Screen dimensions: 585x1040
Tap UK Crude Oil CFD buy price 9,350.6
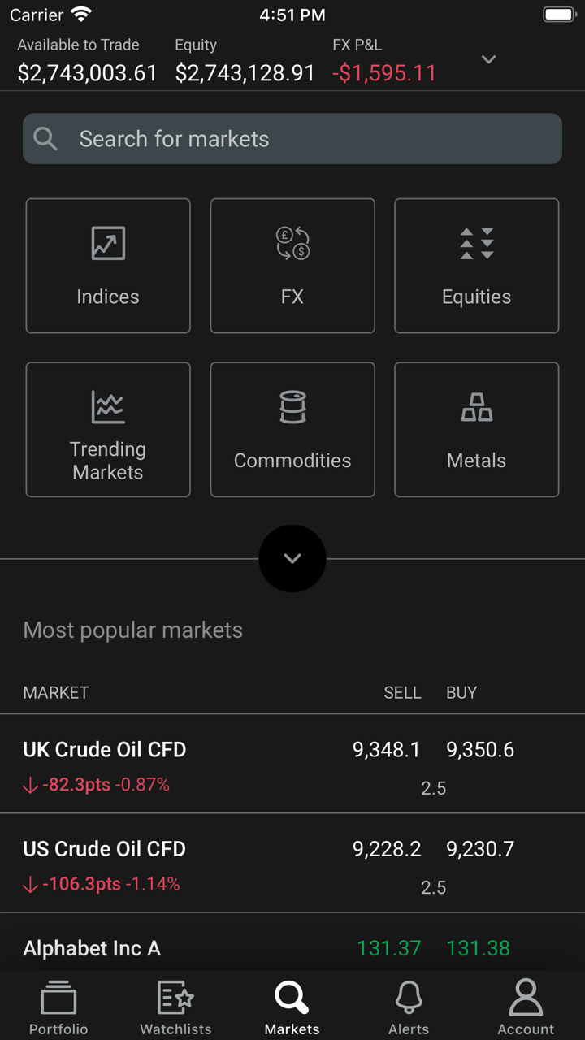(480, 750)
